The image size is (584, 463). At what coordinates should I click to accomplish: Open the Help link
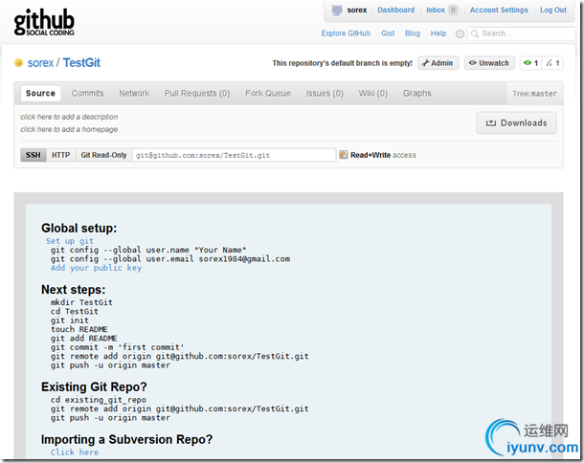click(438, 33)
